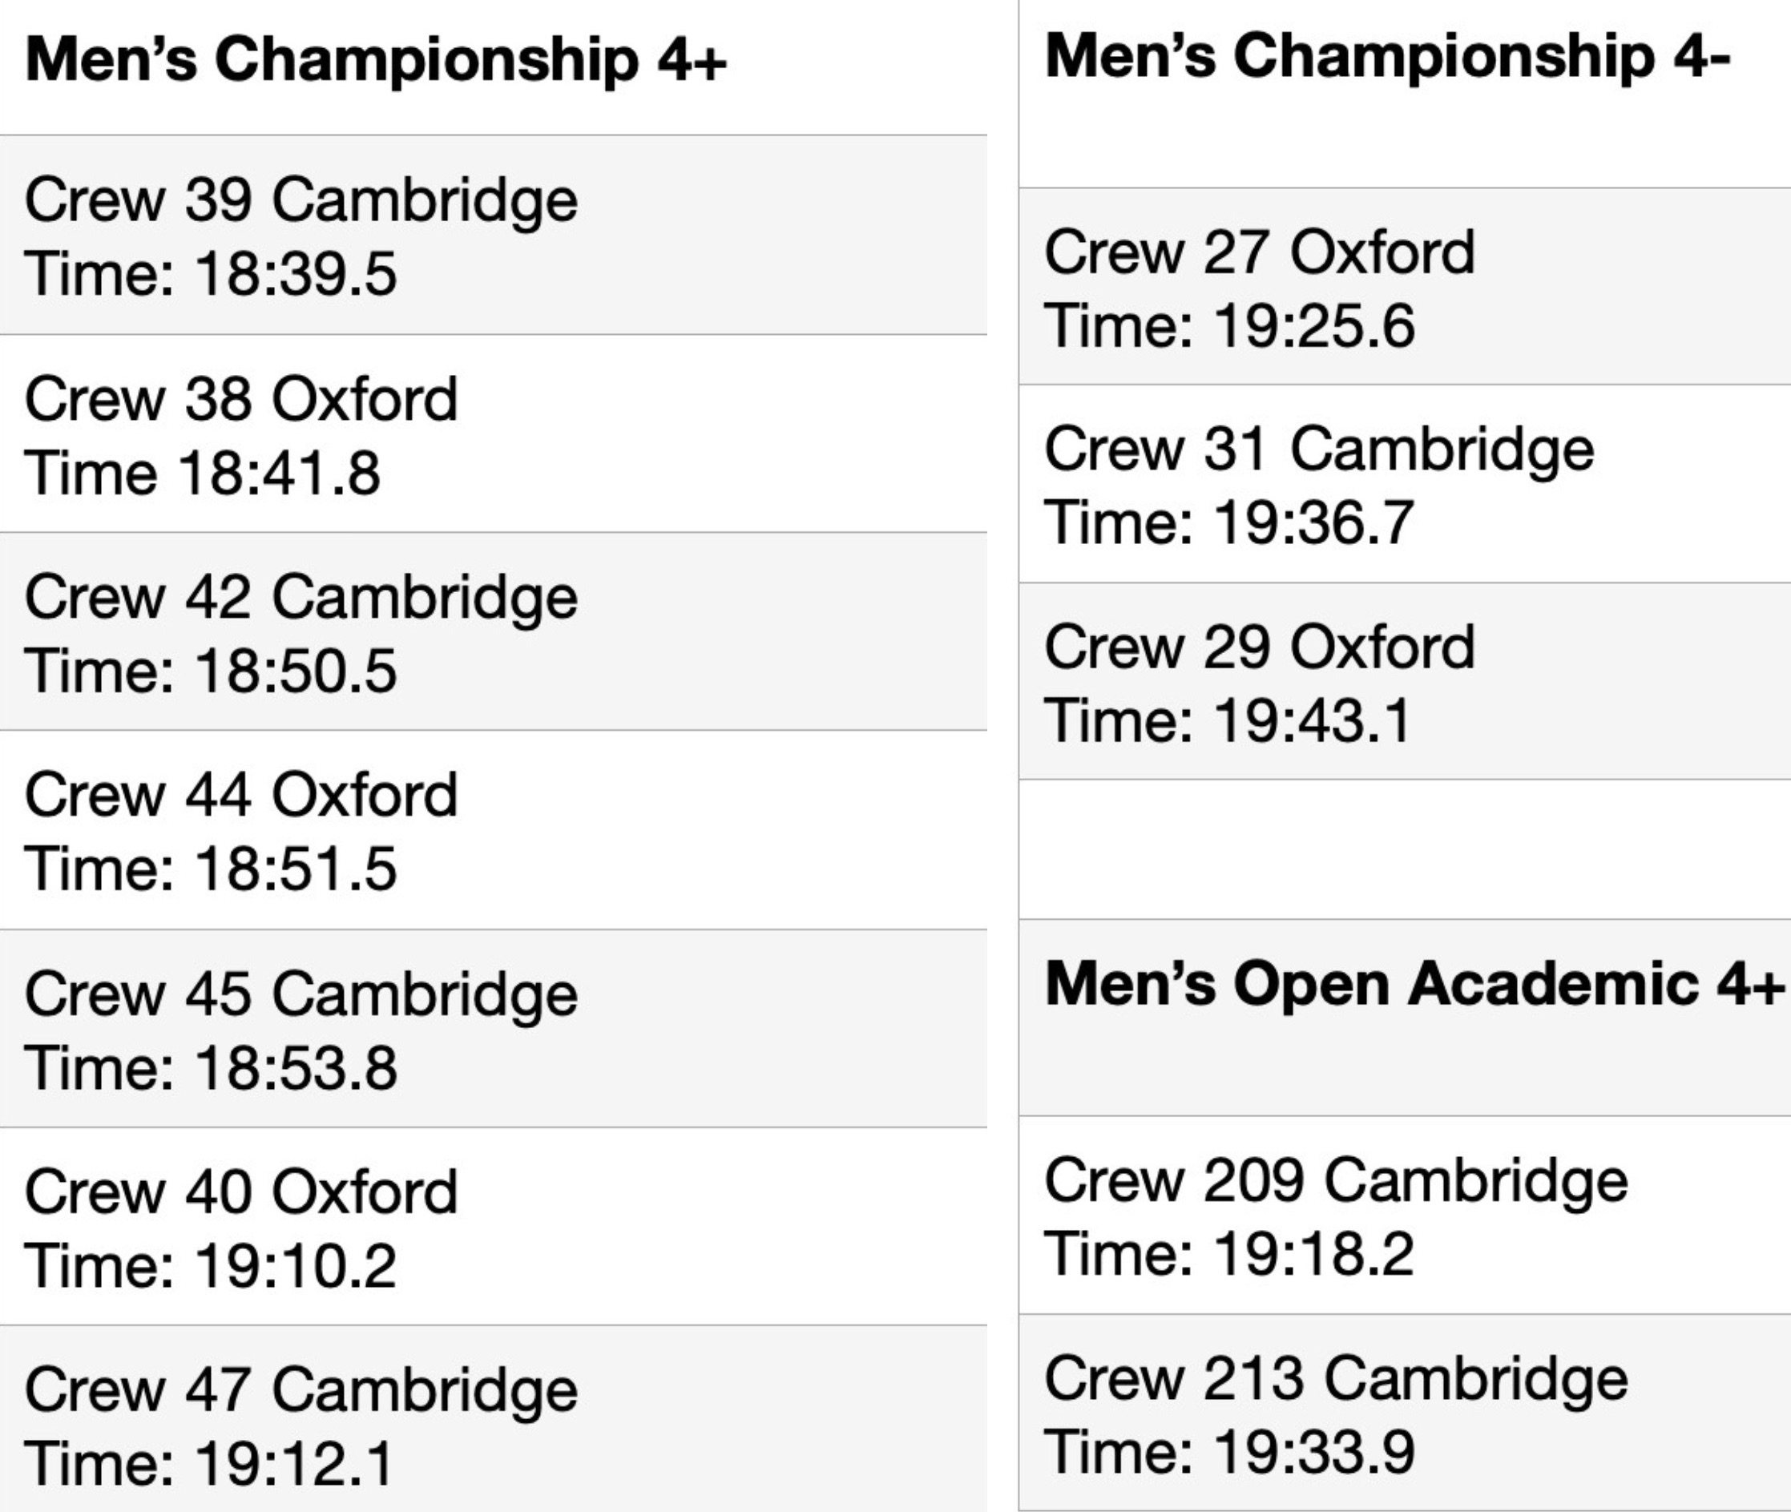
Task: Click the time 18:39.5
Action: 296,274
